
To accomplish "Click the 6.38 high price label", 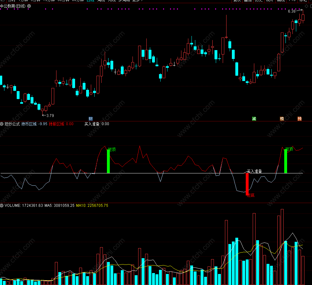I will [x=292, y=11].
